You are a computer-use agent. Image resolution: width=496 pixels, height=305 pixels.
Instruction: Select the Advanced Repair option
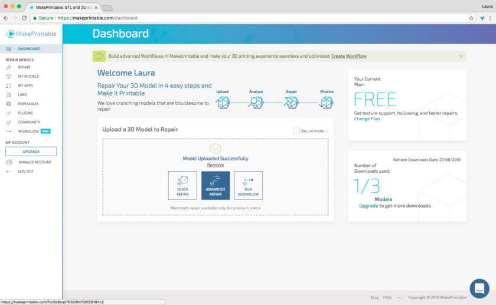pyautogui.click(x=216, y=185)
